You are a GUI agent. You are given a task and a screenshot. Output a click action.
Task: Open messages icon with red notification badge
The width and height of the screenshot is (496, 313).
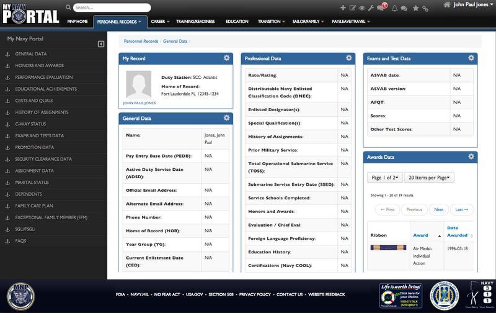tap(381, 7)
